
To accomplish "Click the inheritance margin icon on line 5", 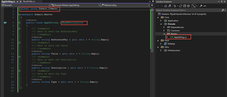I will (6, 23).
